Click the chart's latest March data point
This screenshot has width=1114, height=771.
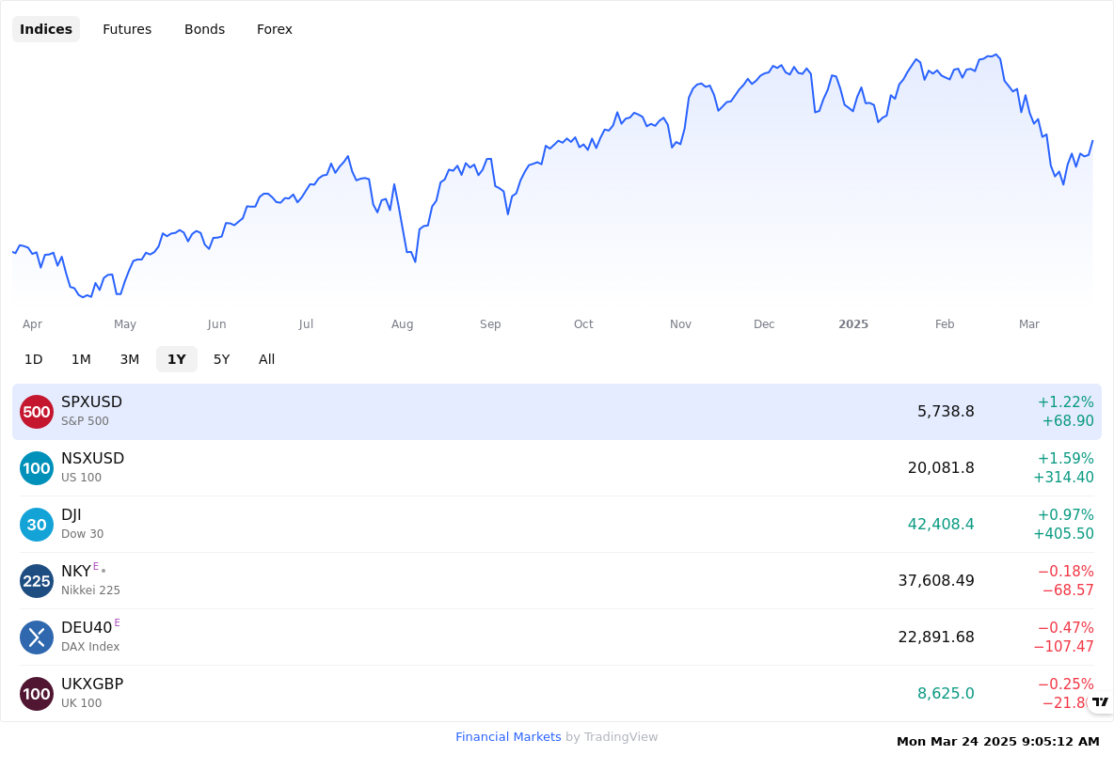[1092, 141]
